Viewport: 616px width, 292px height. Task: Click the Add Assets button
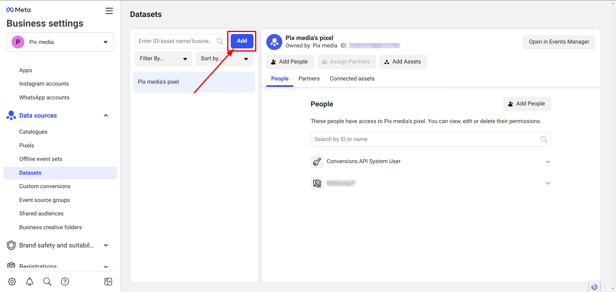click(403, 62)
